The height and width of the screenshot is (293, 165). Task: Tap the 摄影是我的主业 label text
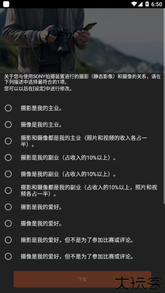pos(41,108)
